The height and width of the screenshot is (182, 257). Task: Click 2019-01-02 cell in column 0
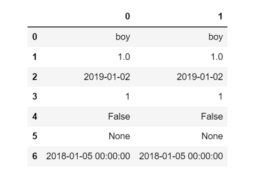coord(107,77)
